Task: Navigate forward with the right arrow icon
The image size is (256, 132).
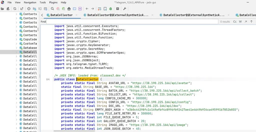Action: [x=92, y=9]
